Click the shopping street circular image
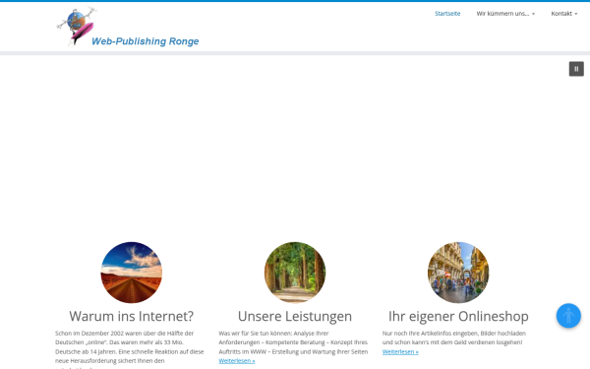Viewport: 590px width, 369px height. point(458,273)
